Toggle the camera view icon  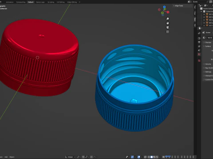[x=168, y=27]
